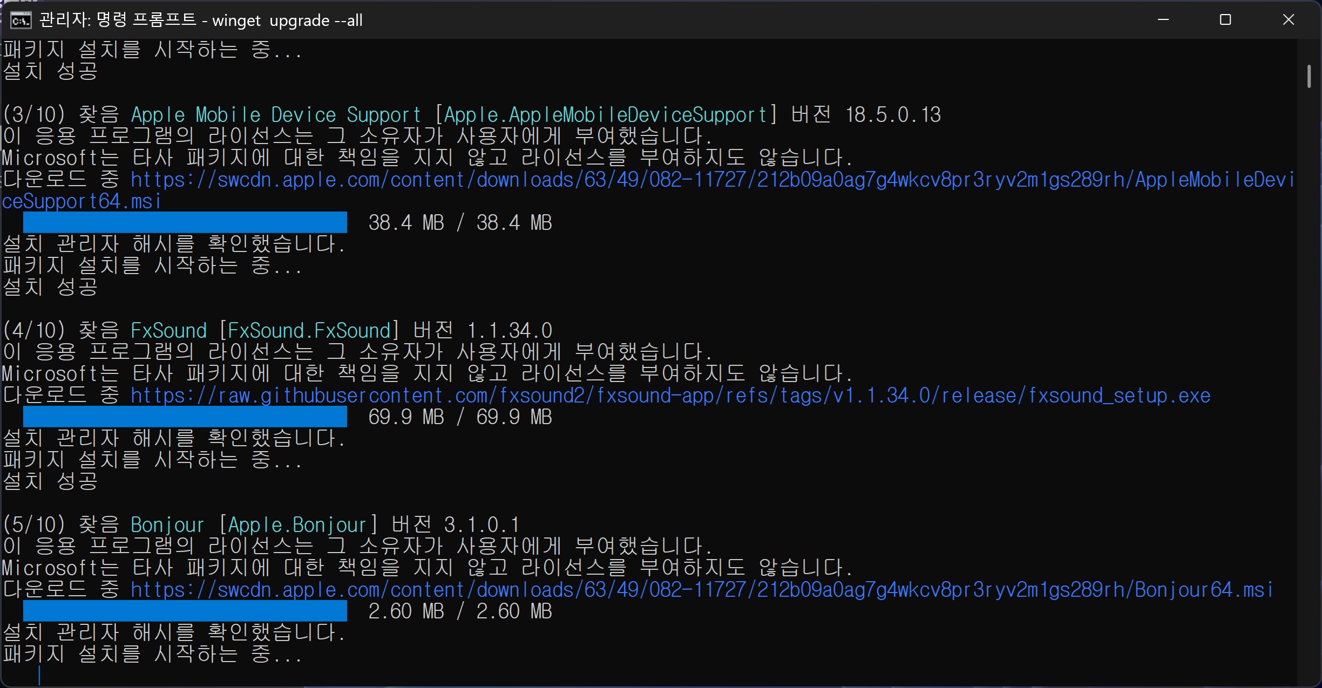Click the Apple Mobile Device Support package name
This screenshot has height=688, width=1322.
pos(275,115)
